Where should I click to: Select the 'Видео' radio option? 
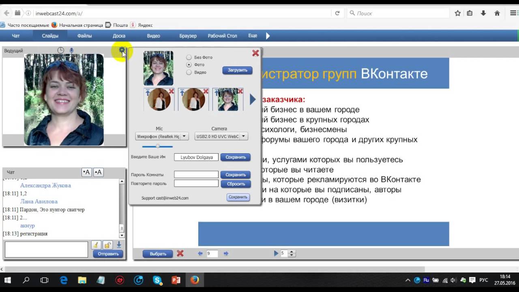[189, 72]
